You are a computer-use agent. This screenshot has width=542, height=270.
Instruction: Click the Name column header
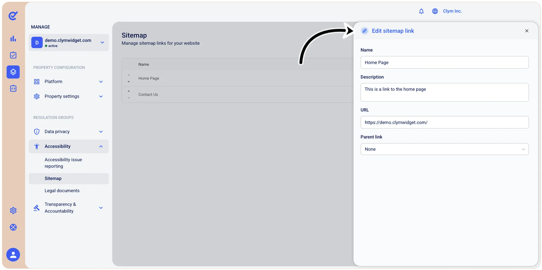click(x=144, y=64)
